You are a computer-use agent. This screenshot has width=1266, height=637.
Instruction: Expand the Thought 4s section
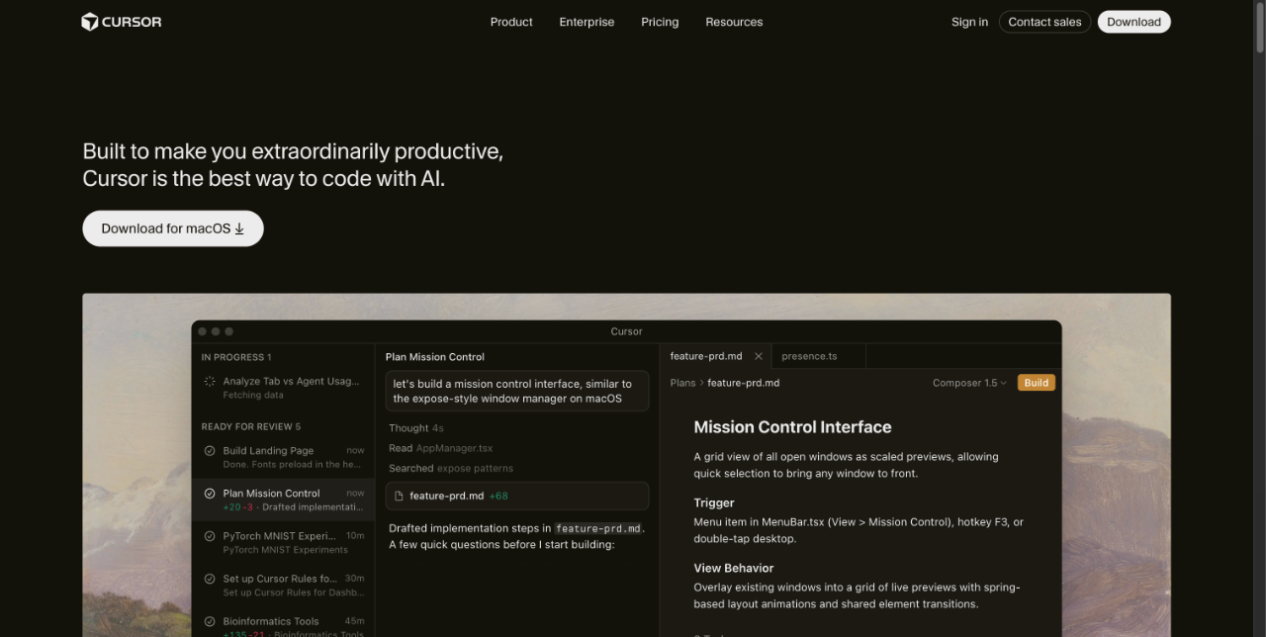click(413, 427)
